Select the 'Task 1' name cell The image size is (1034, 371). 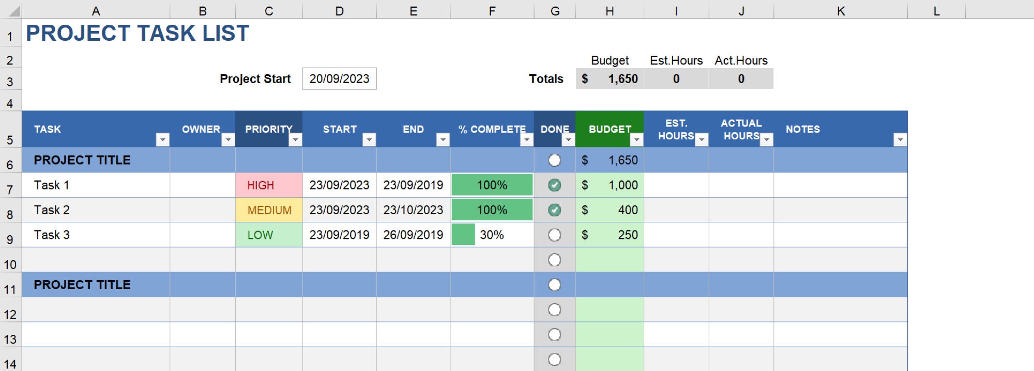96,185
